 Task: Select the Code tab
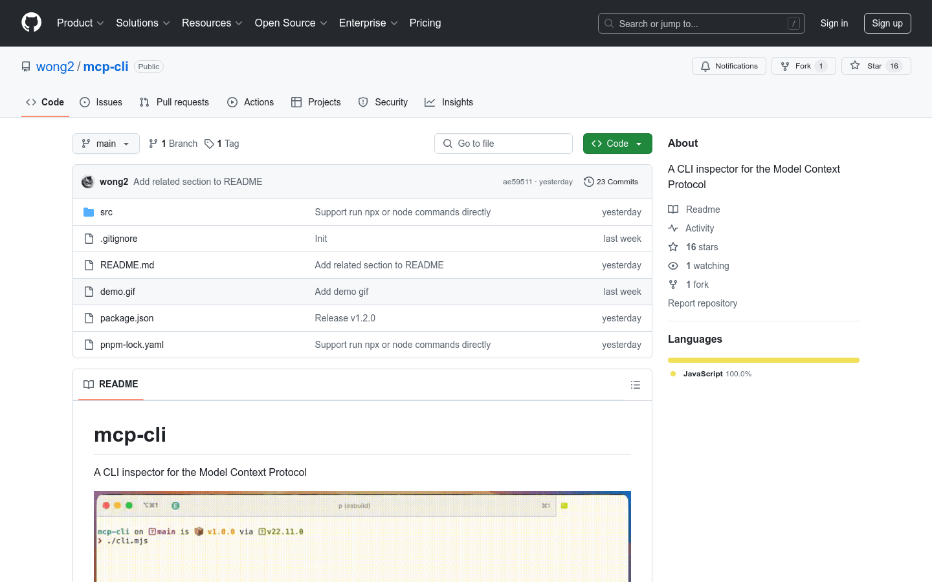(x=45, y=102)
